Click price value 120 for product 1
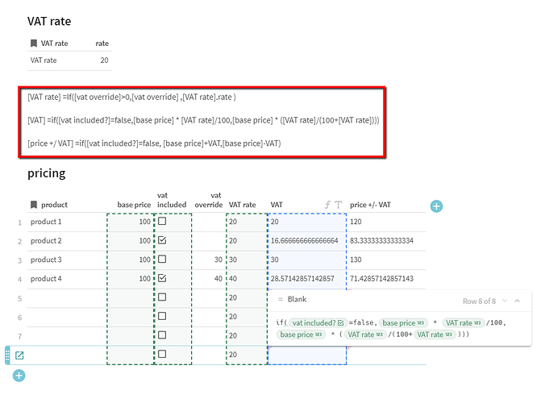545x403 pixels. click(x=356, y=222)
